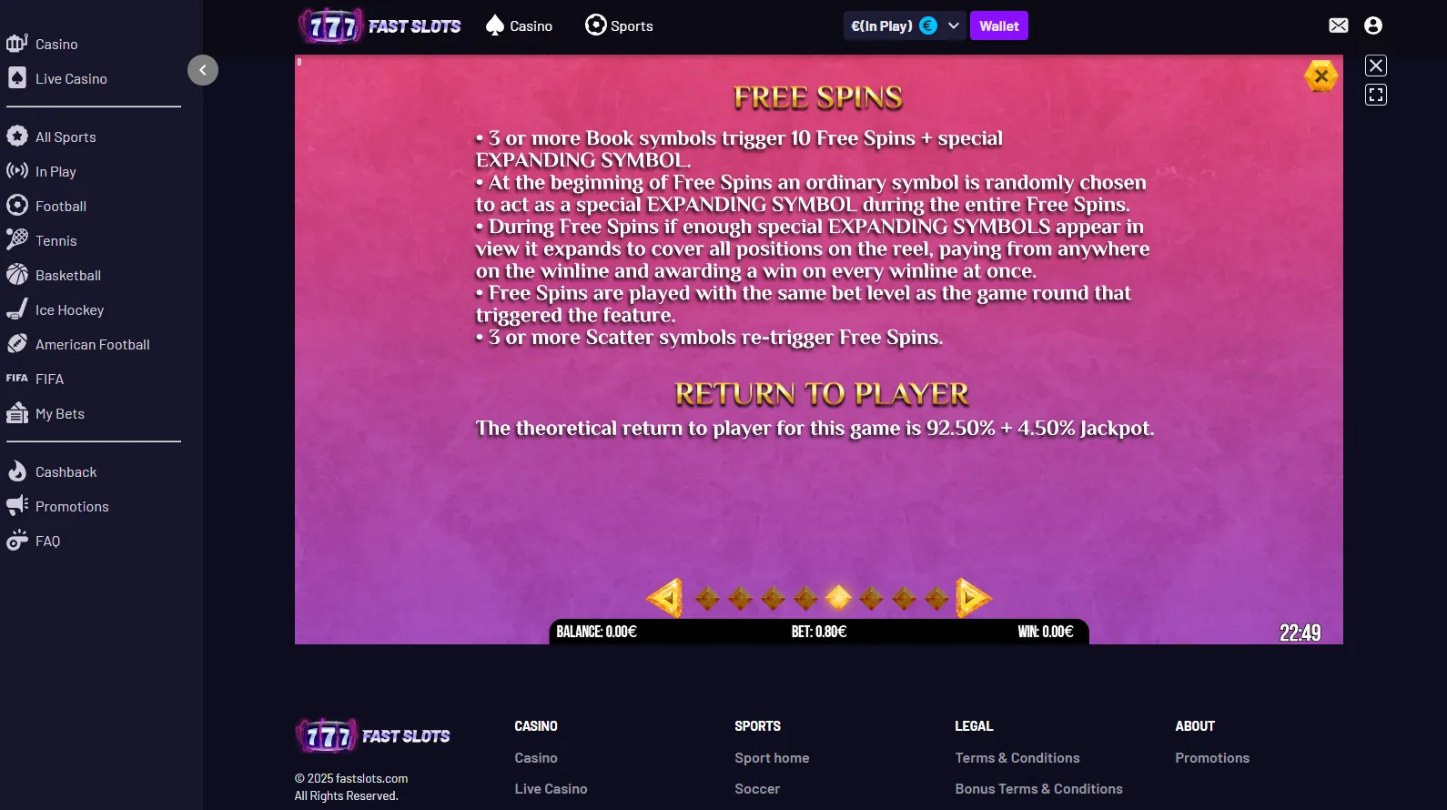Select sixth paytable page diamond
The image size is (1447, 810).
click(x=871, y=598)
